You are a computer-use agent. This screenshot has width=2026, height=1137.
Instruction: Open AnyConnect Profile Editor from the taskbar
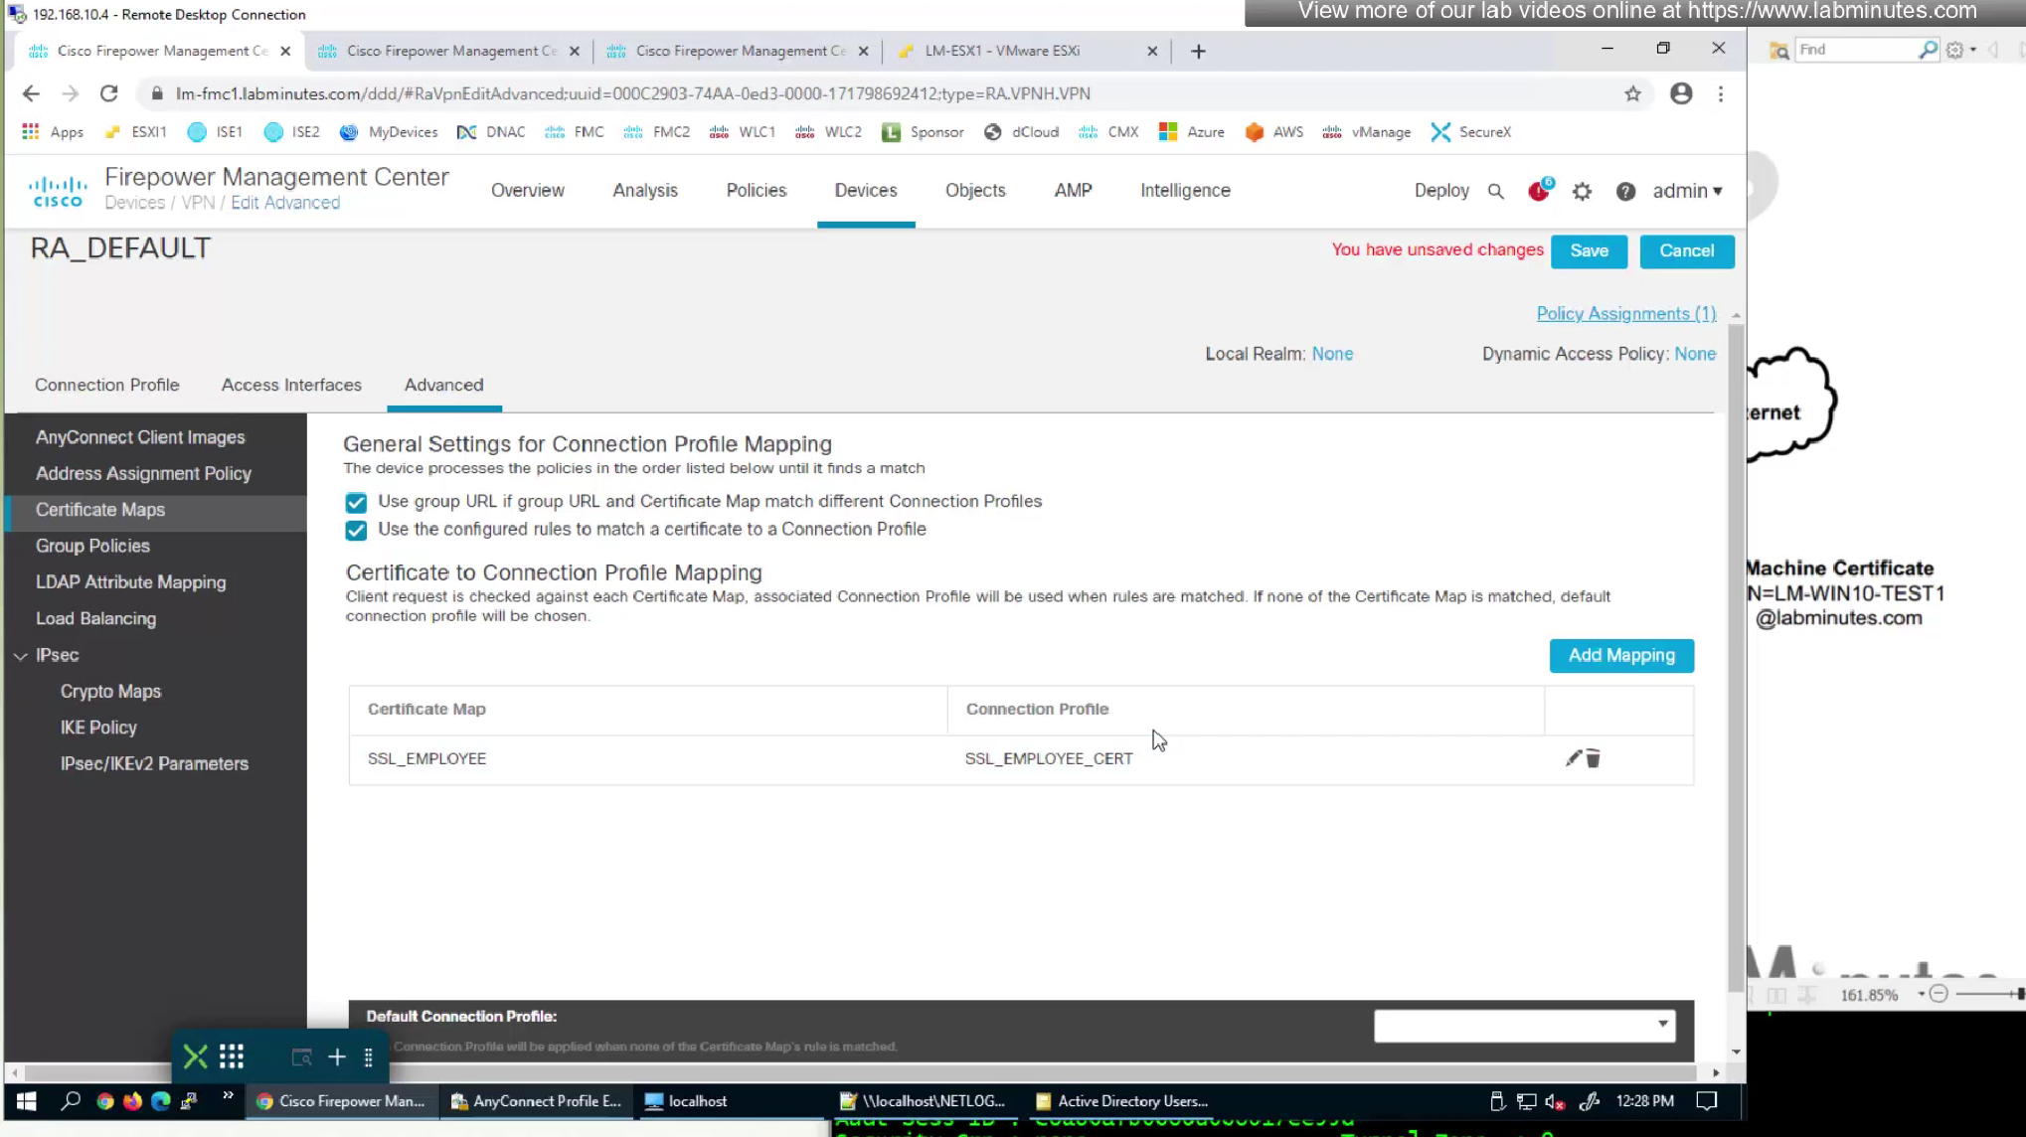(x=537, y=1101)
